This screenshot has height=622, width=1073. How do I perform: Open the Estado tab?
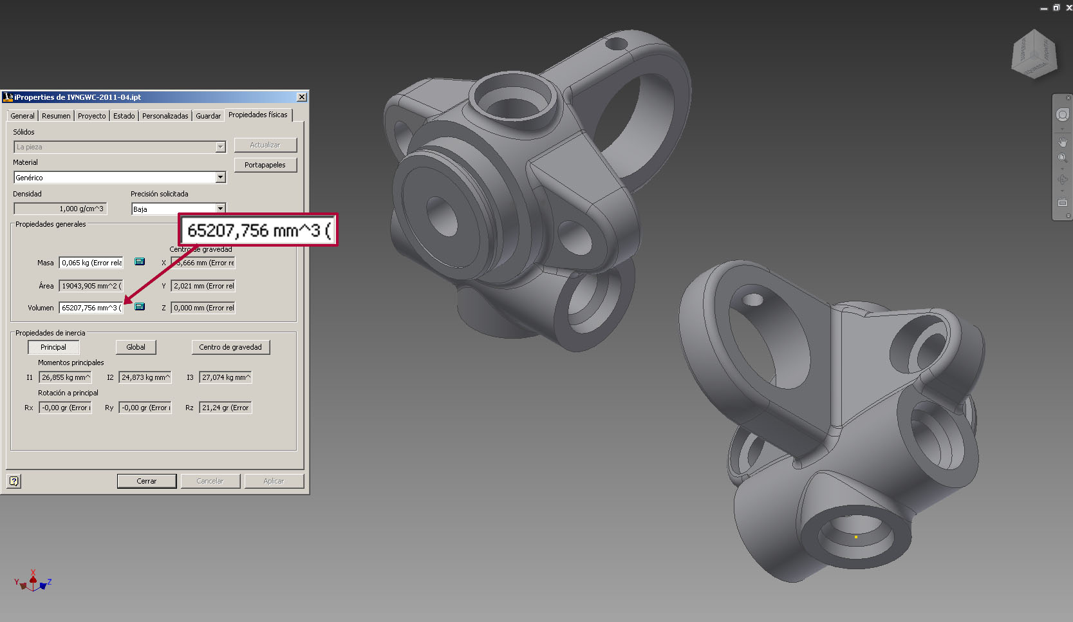pyautogui.click(x=124, y=116)
